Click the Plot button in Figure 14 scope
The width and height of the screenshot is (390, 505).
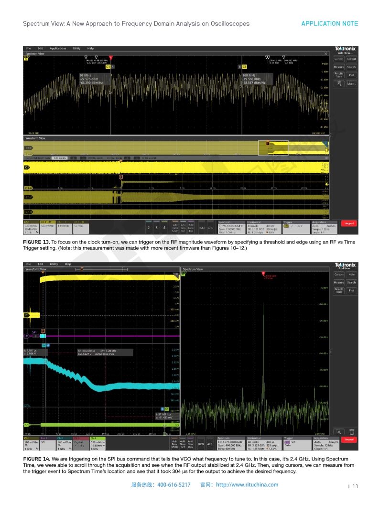[x=351, y=290]
